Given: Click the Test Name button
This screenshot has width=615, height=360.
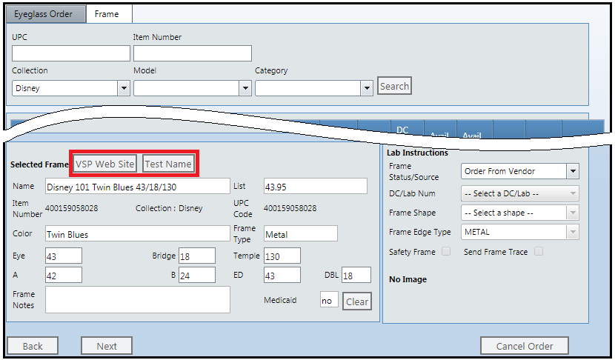Looking at the screenshot, I should [x=168, y=164].
